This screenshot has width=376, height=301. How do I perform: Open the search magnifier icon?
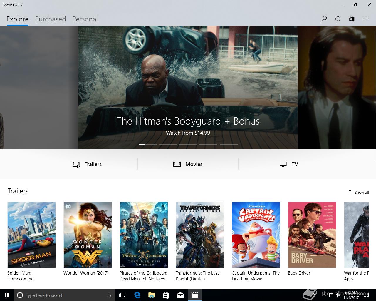[x=324, y=19]
